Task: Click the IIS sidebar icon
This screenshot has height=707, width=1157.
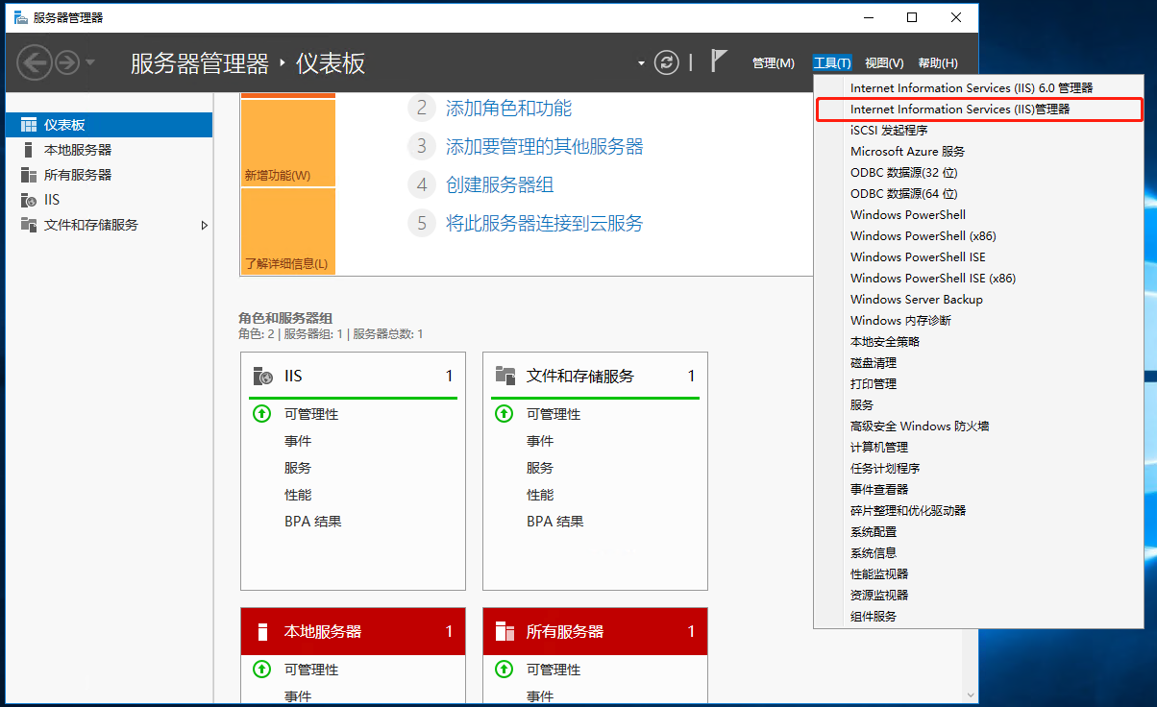Action: tap(28, 200)
